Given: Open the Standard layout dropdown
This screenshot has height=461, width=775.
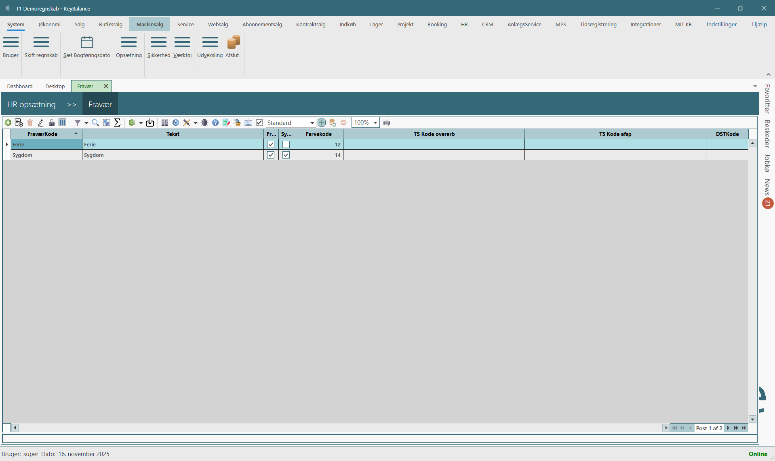Looking at the screenshot, I should click(312, 123).
